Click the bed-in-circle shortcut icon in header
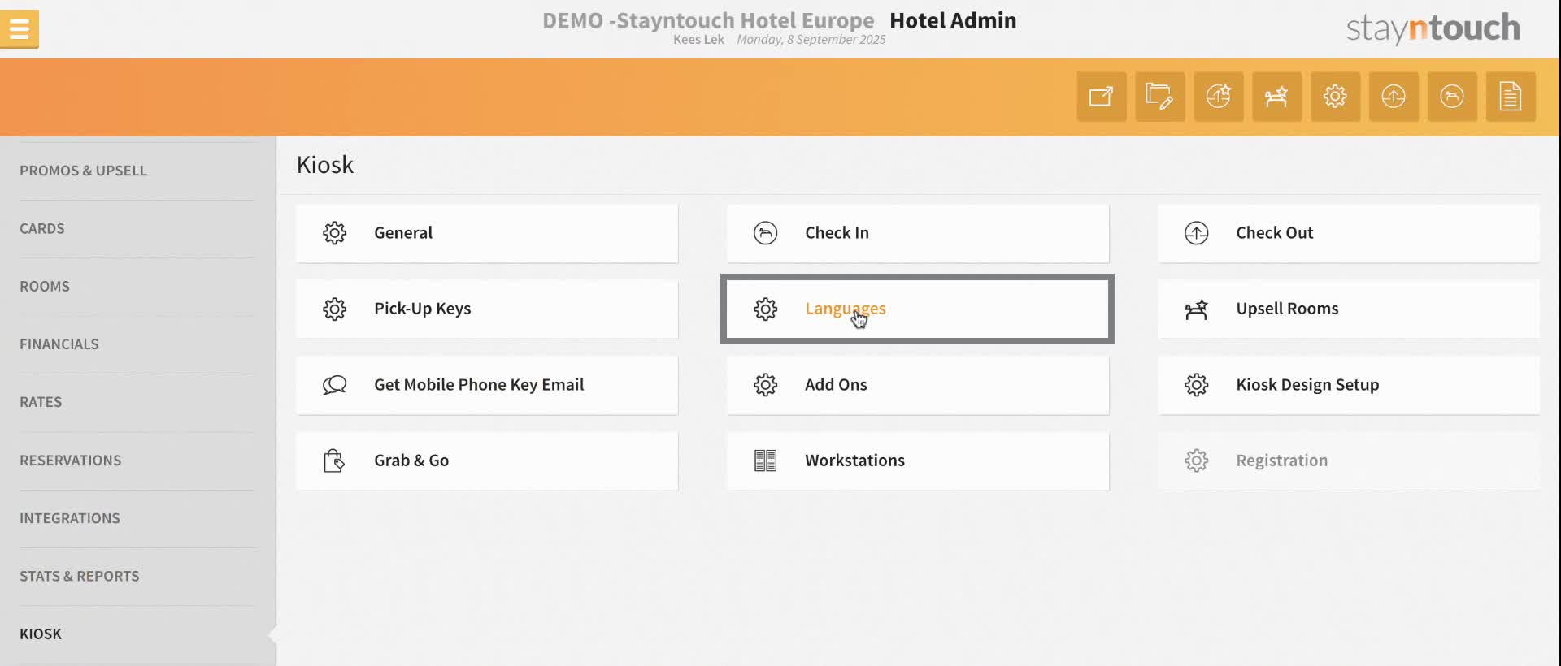This screenshot has height=666, width=1561. [x=1452, y=97]
